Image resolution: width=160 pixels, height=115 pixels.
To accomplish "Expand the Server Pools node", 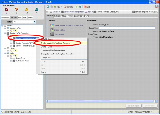I will coord(11,58).
